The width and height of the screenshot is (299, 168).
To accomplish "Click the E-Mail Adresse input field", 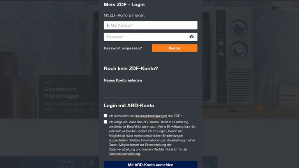I will coord(150,25).
